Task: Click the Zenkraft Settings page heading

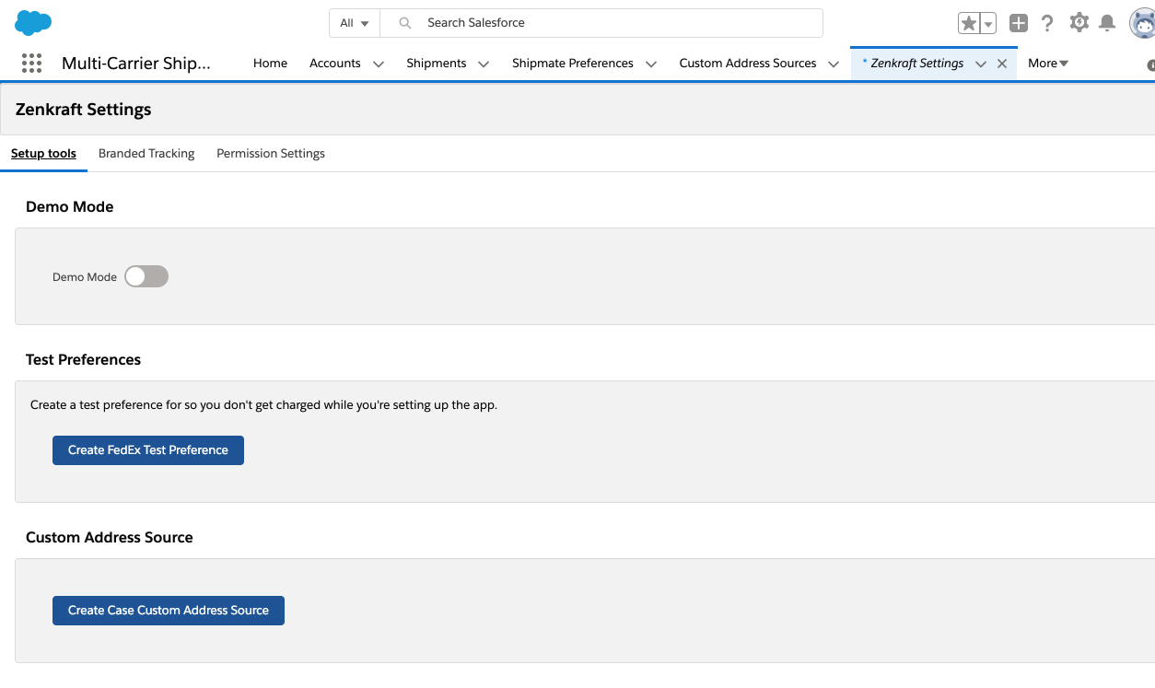Action: coord(84,110)
